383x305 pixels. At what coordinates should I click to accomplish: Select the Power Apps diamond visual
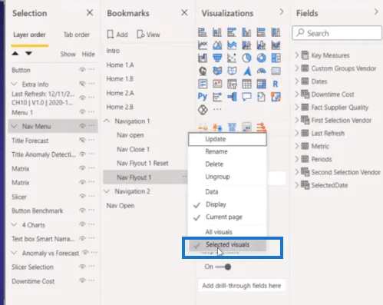[203, 110]
